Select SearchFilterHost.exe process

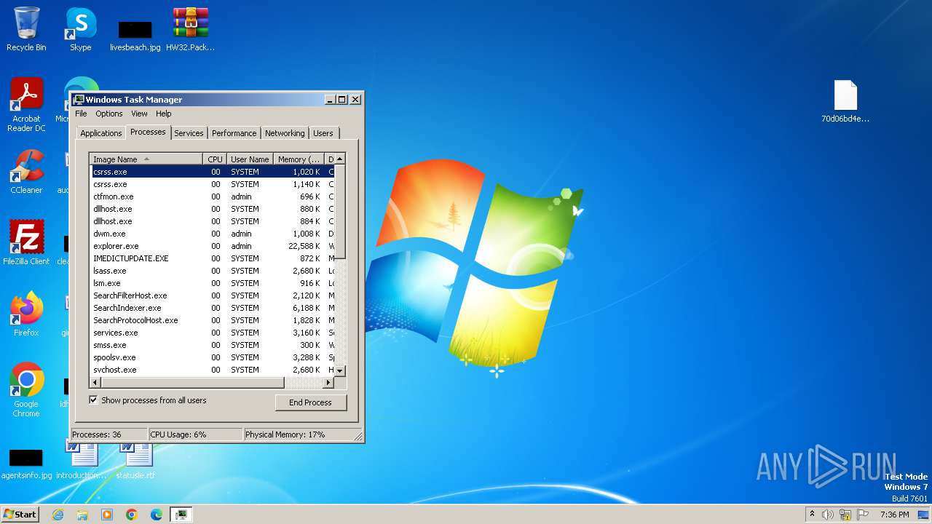tap(212, 295)
